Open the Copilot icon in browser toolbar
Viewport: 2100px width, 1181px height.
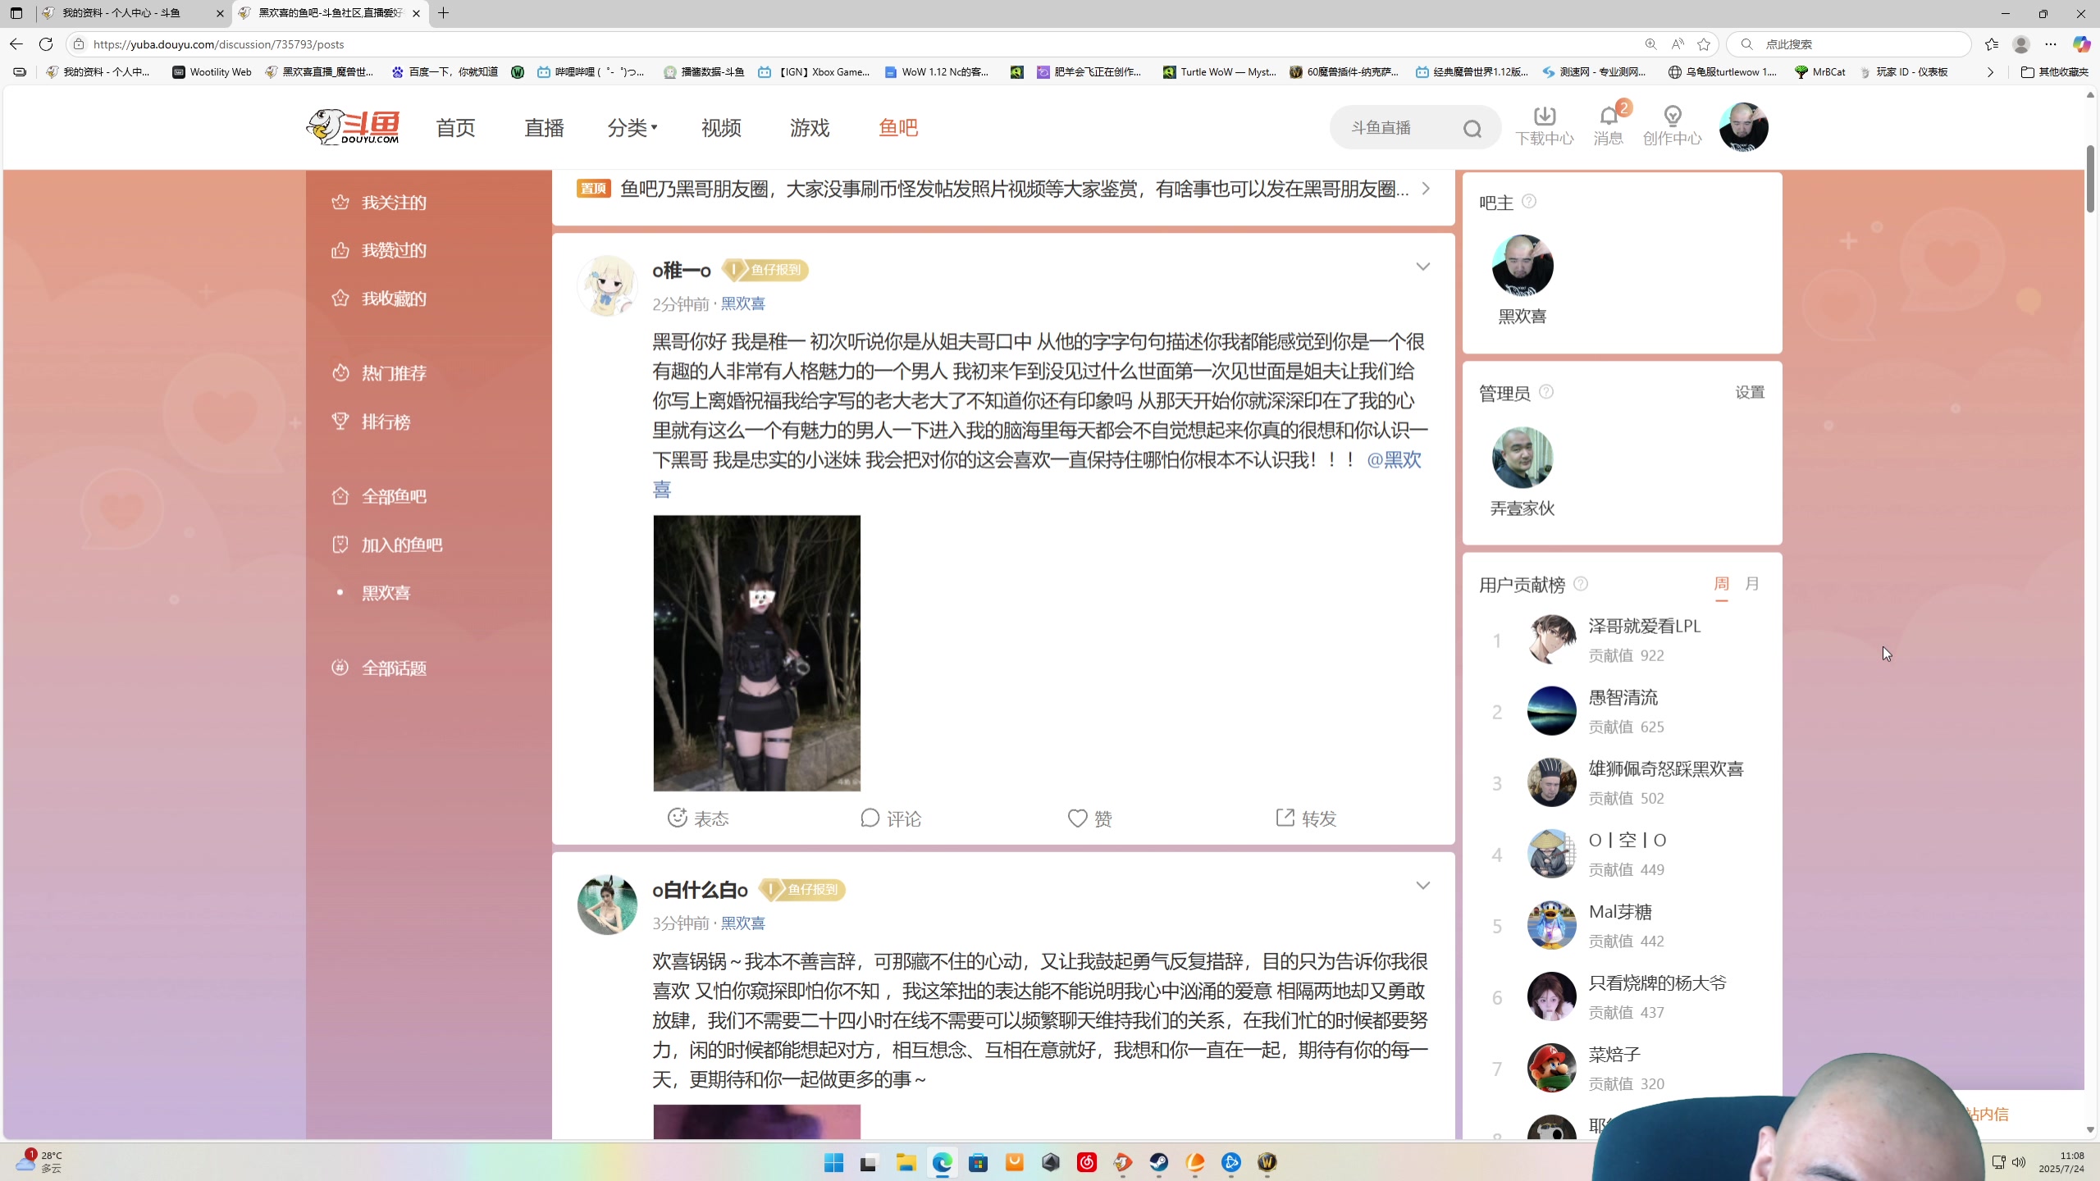tap(2081, 44)
